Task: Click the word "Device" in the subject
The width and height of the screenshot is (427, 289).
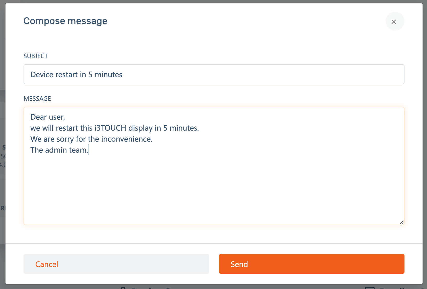Action: click(x=42, y=75)
